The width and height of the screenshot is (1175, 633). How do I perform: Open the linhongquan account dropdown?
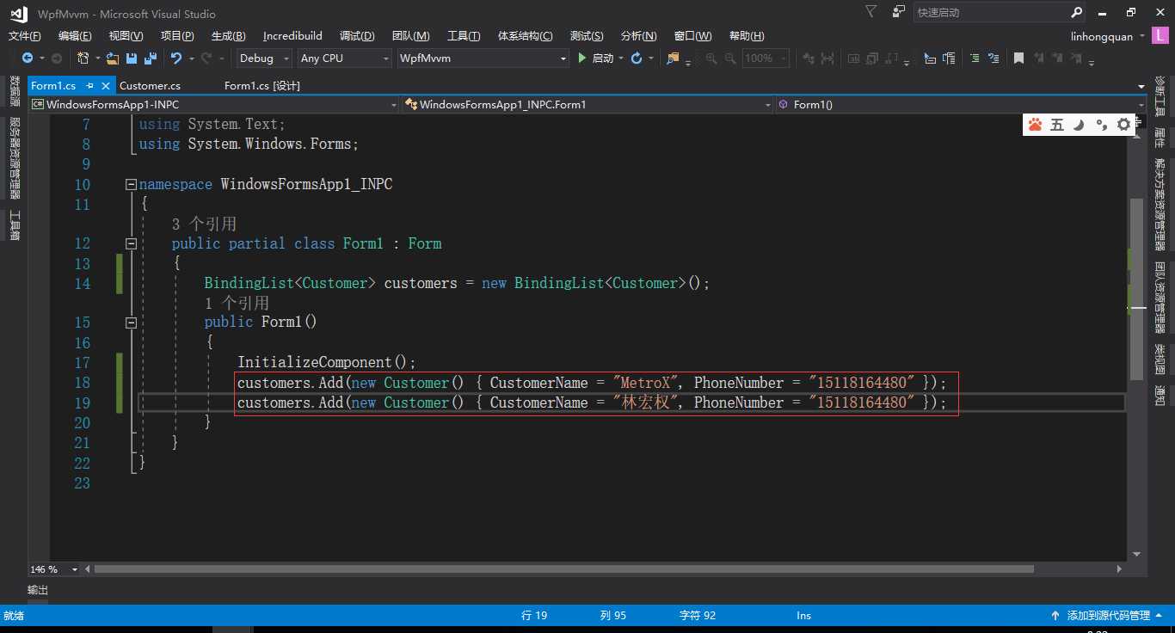click(1109, 36)
